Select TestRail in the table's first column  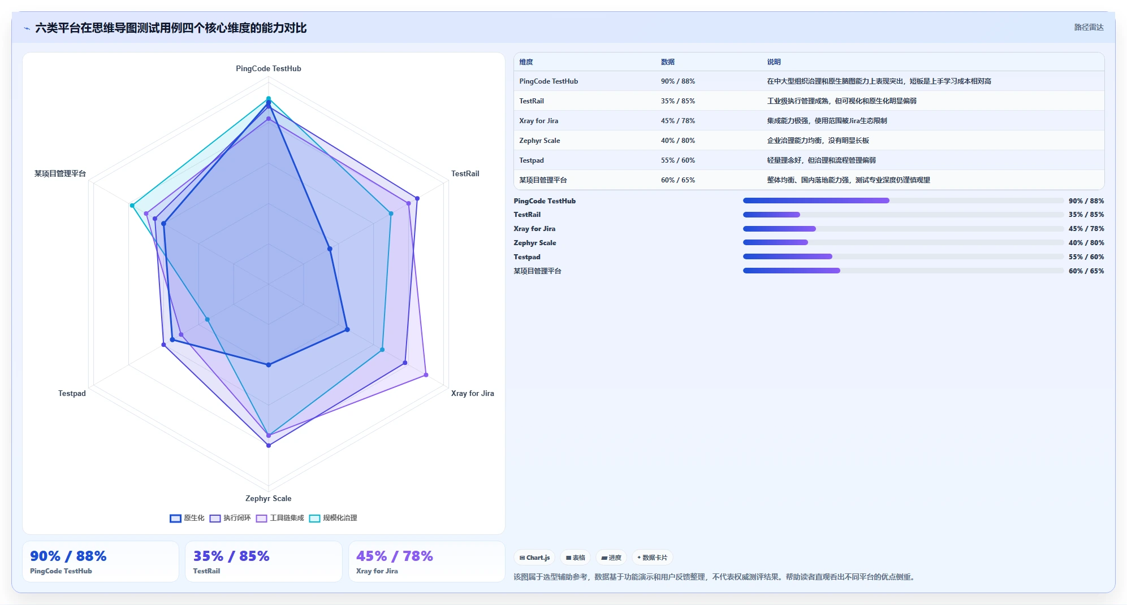(532, 101)
